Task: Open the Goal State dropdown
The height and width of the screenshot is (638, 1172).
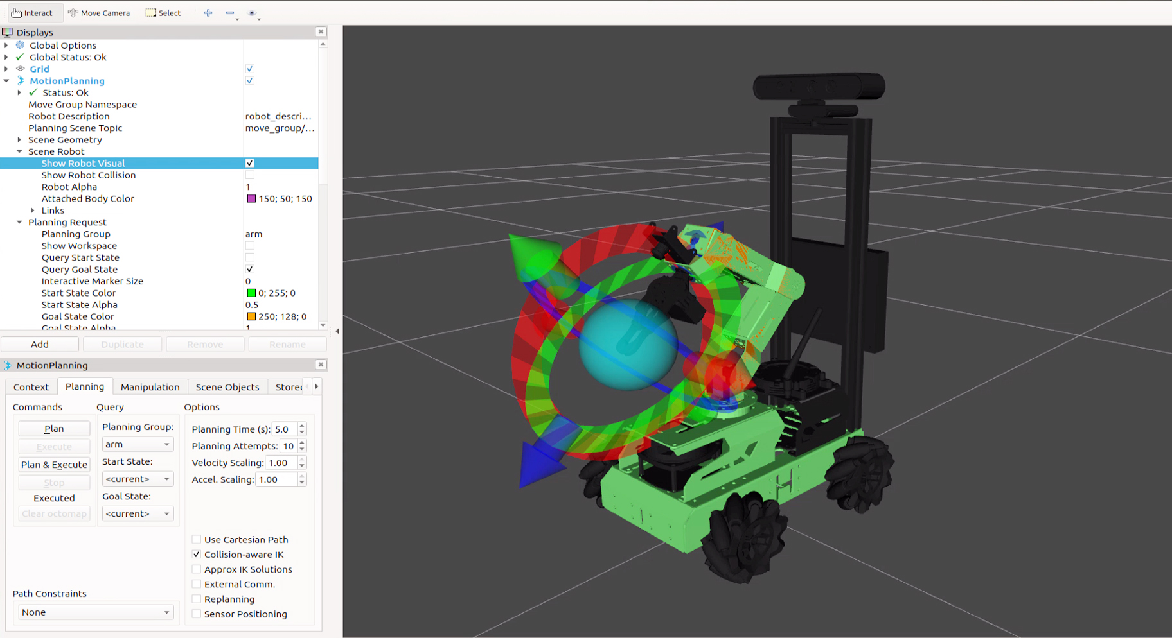Action: [138, 513]
